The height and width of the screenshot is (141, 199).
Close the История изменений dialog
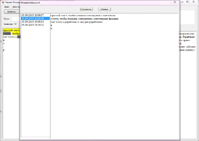[175, 2]
